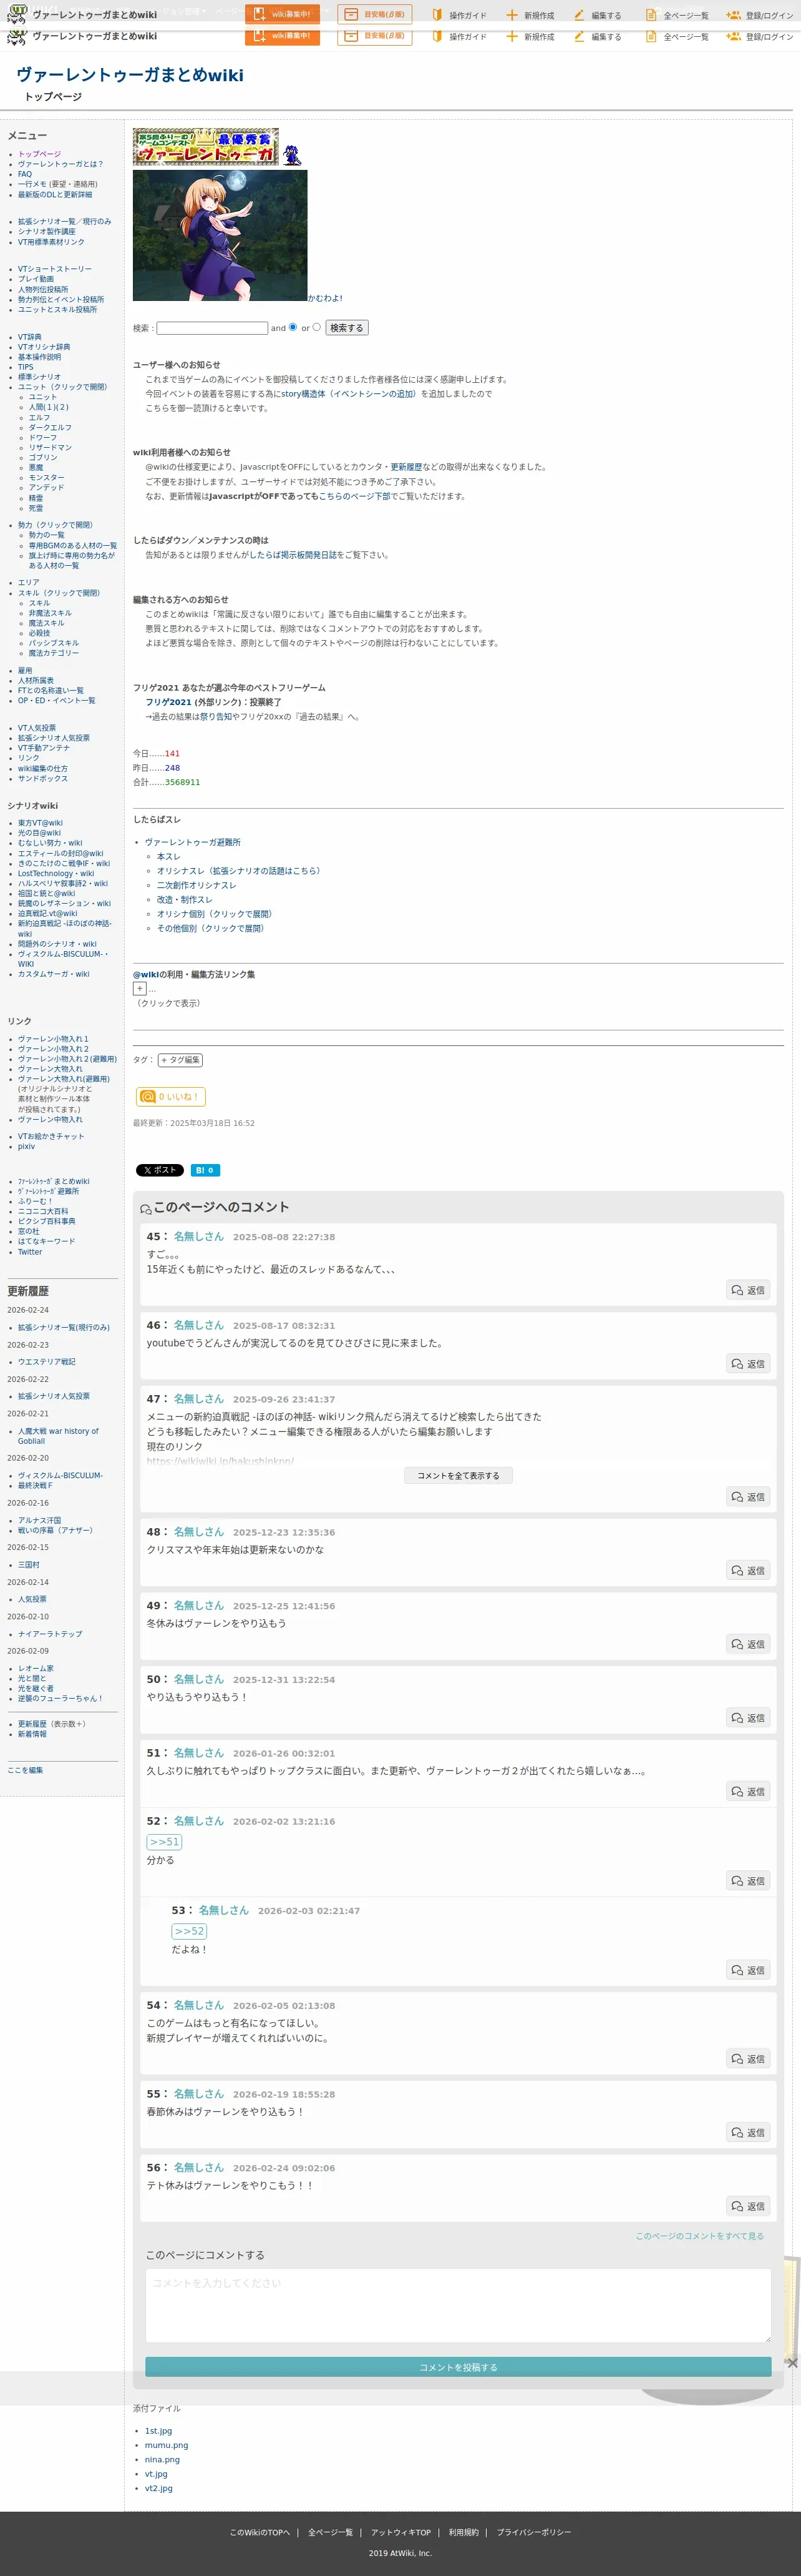The image size is (801, 2576).
Task: Click the award banner image
Action: point(206,146)
